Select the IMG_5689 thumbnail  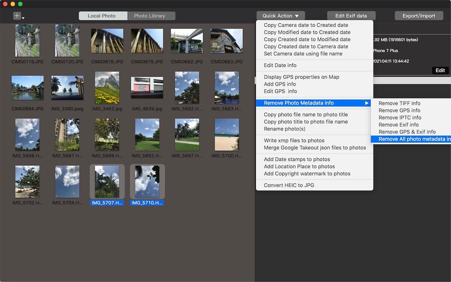pyautogui.click(x=107, y=135)
